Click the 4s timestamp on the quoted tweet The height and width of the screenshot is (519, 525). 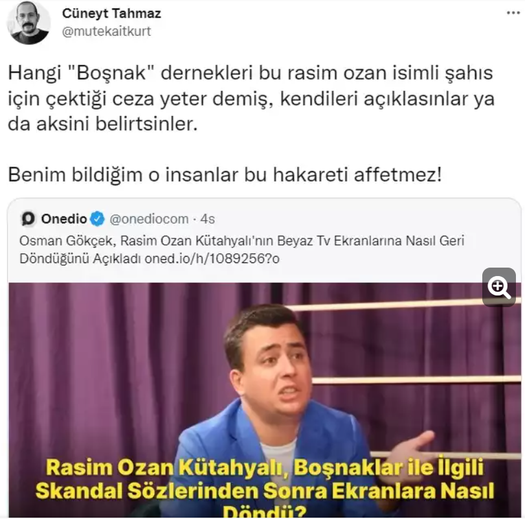pos(208,219)
